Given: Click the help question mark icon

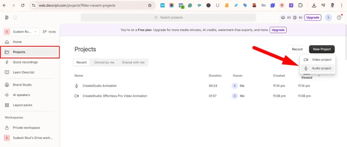Looking at the screenshot, I should 339,18.
